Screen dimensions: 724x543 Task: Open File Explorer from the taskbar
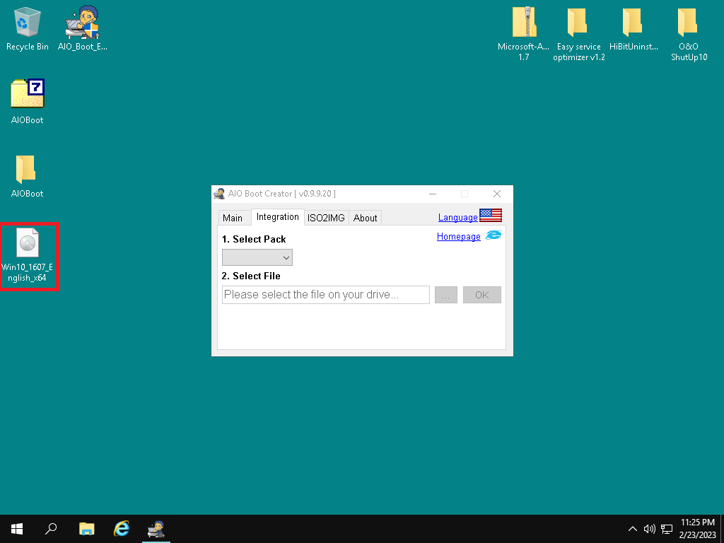click(x=86, y=529)
